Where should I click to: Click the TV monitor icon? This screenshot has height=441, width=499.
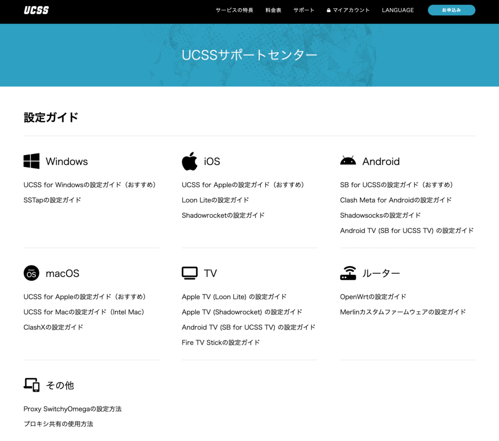[x=190, y=273]
